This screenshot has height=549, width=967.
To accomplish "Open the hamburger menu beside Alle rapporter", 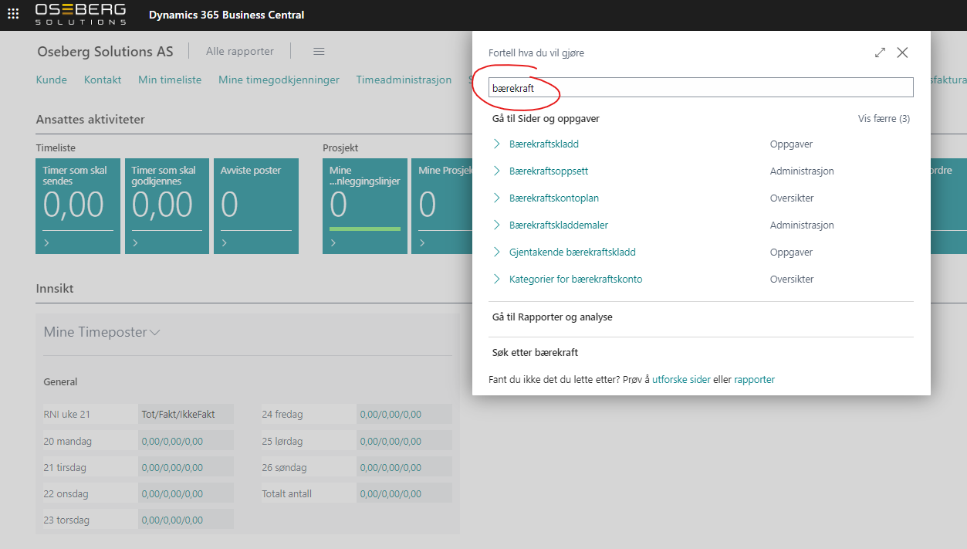I will [319, 51].
